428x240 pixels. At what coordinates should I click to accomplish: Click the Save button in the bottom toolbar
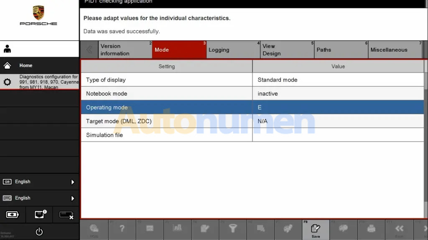[x=316, y=230]
